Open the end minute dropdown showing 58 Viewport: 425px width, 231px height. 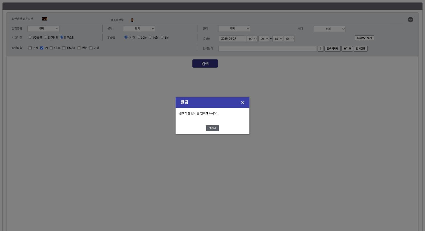(x=289, y=39)
